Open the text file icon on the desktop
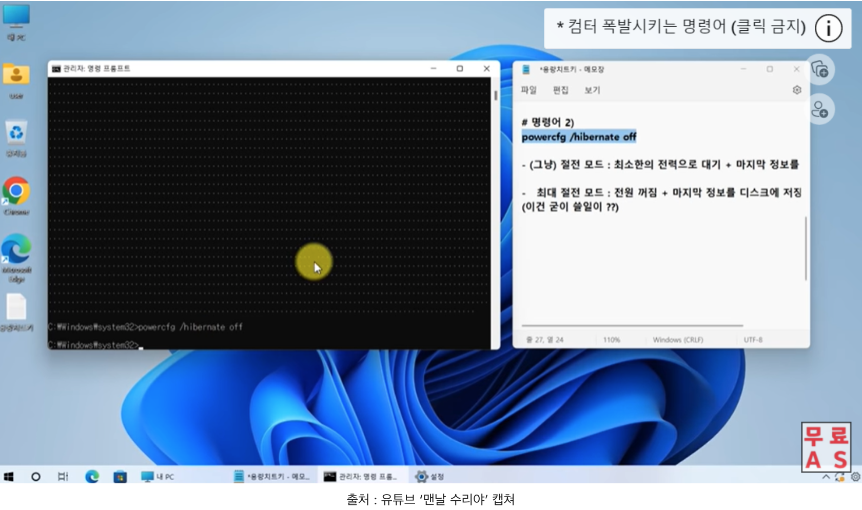This screenshot has width=862, height=510. click(16, 312)
